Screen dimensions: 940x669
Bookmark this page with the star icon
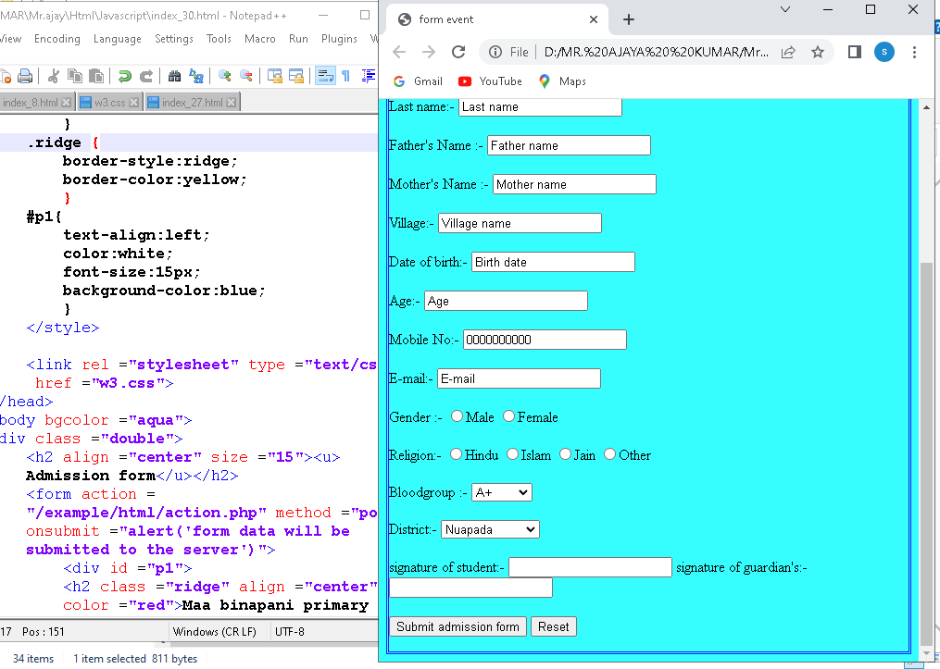818,52
